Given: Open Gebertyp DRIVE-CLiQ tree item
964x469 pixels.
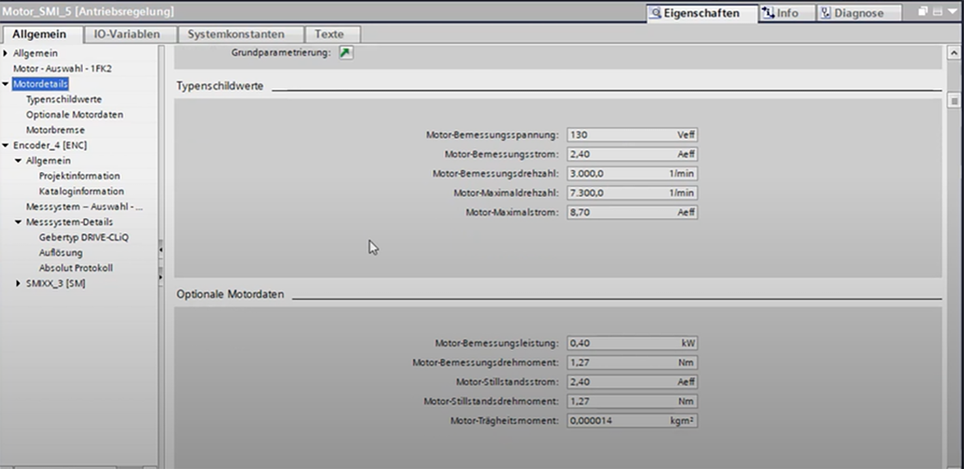Looking at the screenshot, I should (x=84, y=237).
